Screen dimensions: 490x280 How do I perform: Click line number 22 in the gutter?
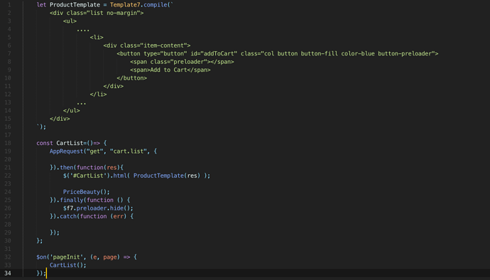(x=8, y=176)
